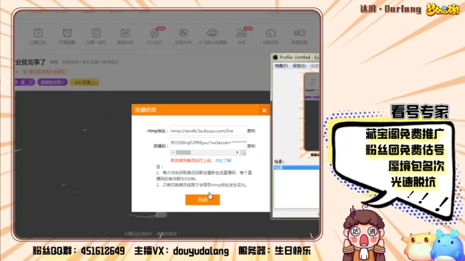Image resolution: width=465 pixels, height=261 pixels.
Task: Select the highlighted scene under 场景
Action: point(296,168)
